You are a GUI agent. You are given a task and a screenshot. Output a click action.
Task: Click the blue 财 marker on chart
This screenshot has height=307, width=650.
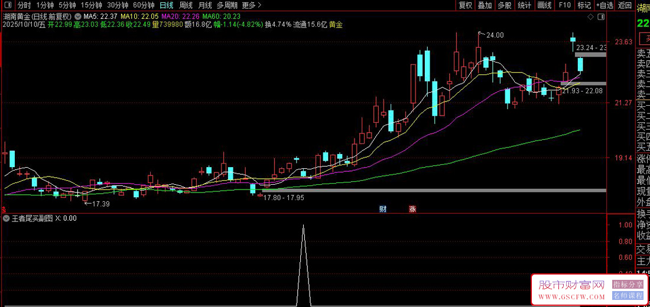(x=382, y=209)
